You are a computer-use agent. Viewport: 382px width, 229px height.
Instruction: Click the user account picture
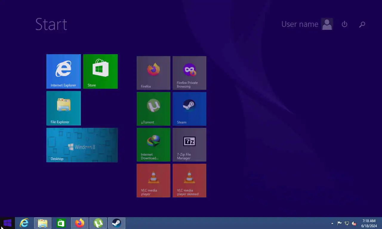tap(327, 24)
